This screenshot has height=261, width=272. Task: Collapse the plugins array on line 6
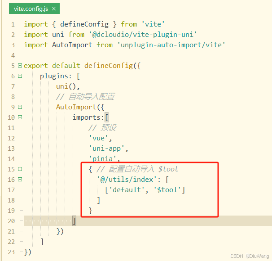pos(20,76)
